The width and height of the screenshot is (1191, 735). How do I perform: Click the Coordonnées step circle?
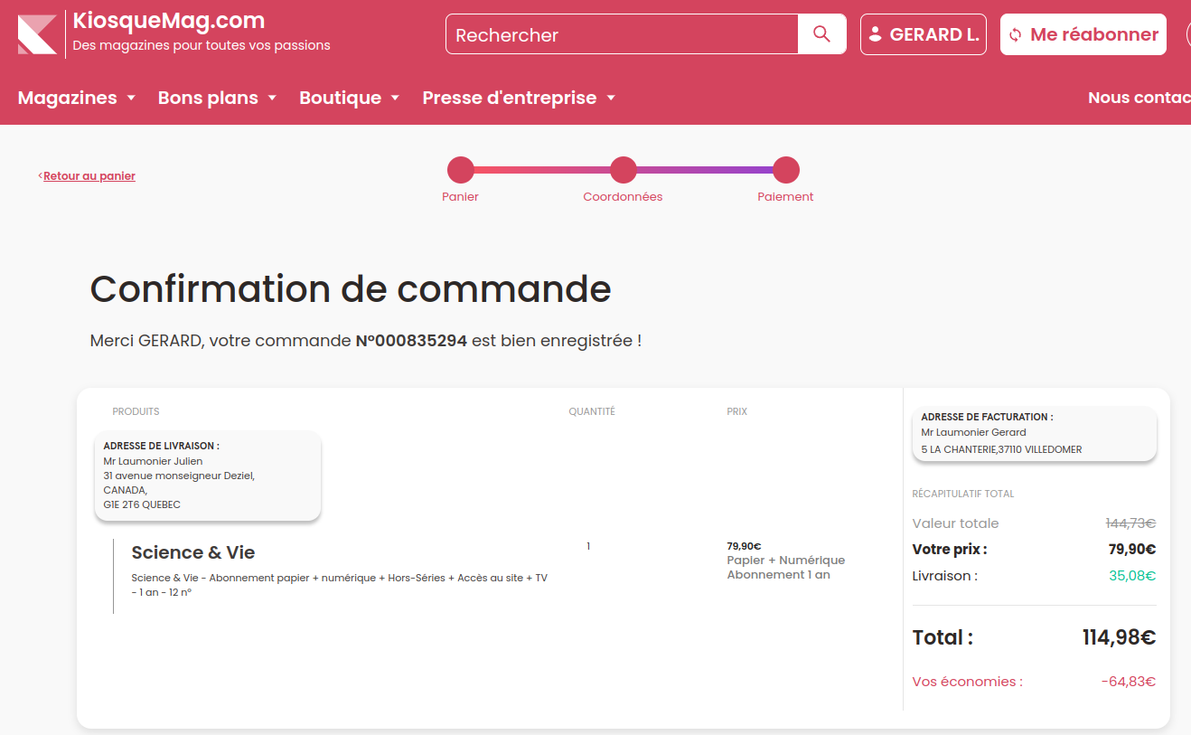point(623,170)
